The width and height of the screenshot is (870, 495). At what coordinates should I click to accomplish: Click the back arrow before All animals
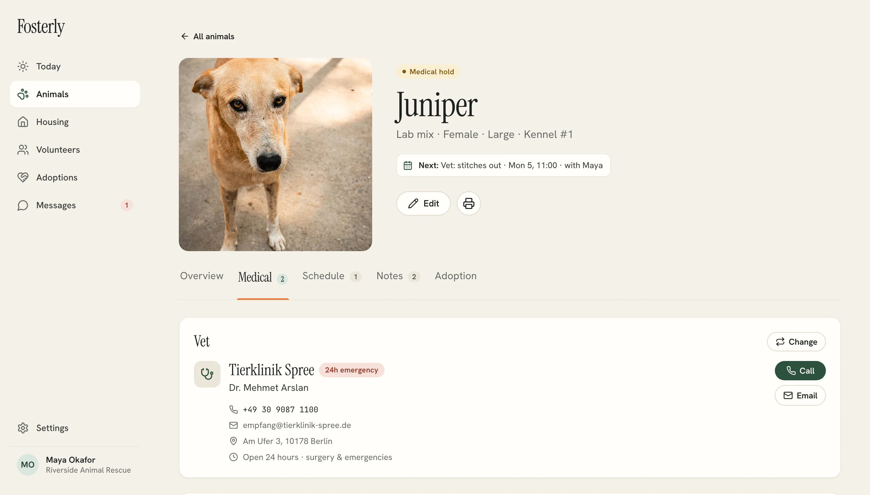point(185,37)
